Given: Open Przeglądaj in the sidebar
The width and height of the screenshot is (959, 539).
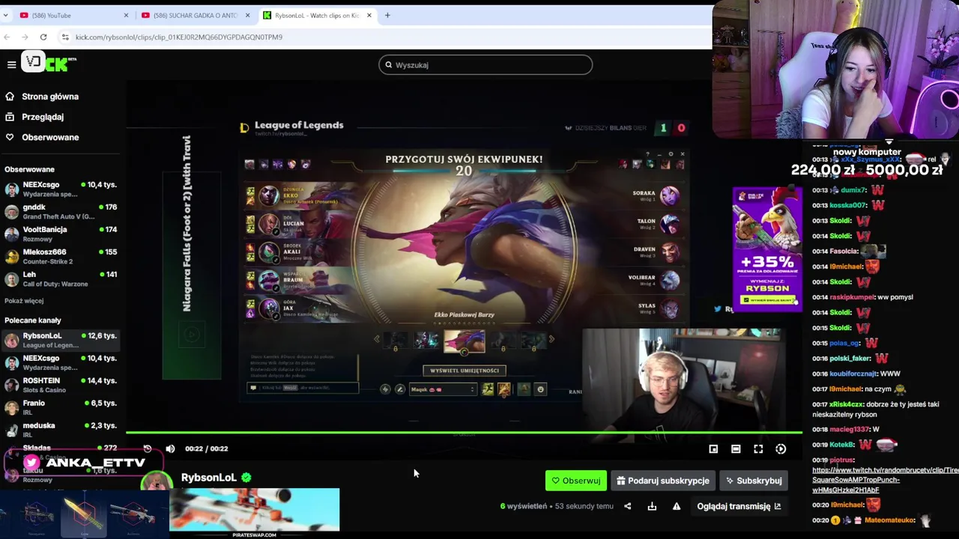Looking at the screenshot, I should pyautogui.click(x=43, y=117).
